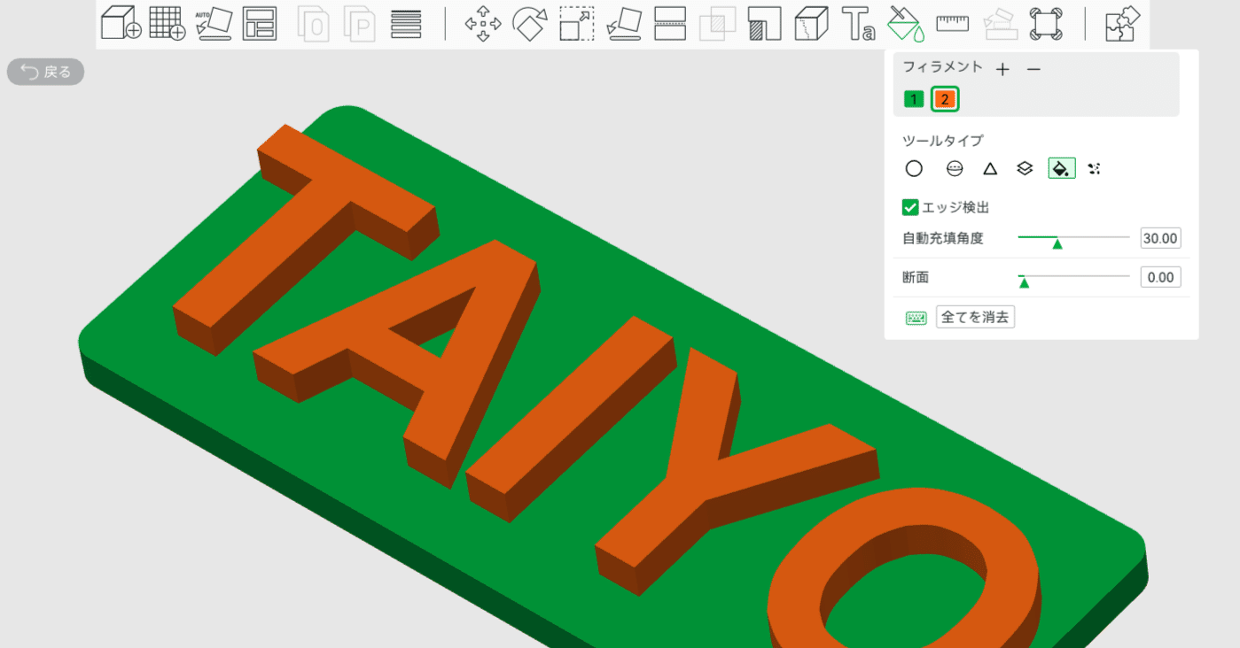Click the square frame with corner handles icon
1240x648 pixels.
(1046, 24)
